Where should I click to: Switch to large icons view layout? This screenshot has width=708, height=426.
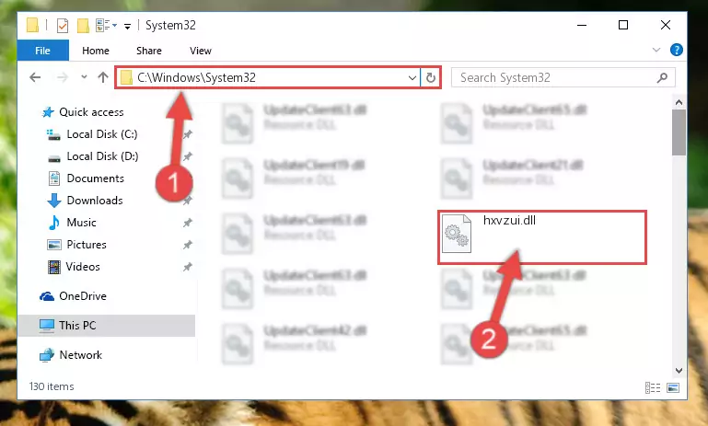(673, 387)
